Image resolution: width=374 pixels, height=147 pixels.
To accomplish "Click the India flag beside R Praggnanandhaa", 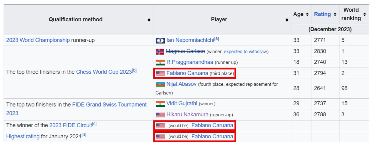I will [x=160, y=62].
